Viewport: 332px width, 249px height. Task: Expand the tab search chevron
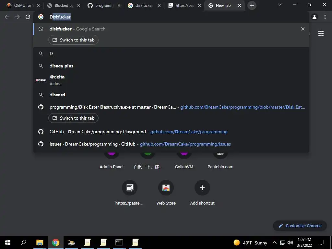(x=280, y=5)
